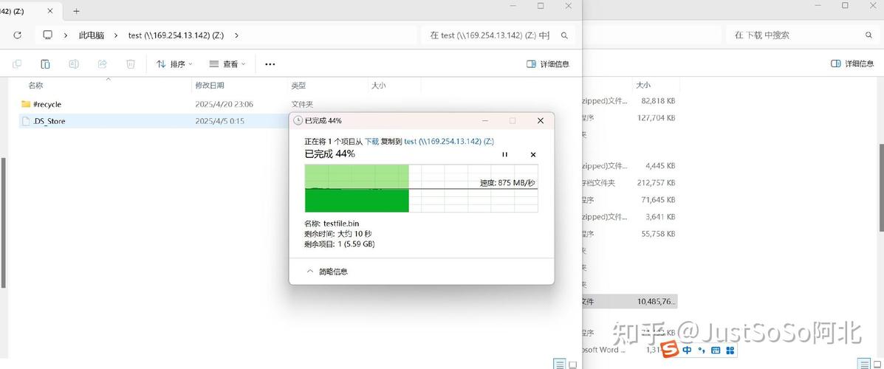Open the 查看 view dropdown
This screenshot has height=369, width=884.
[x=227, y=64]
